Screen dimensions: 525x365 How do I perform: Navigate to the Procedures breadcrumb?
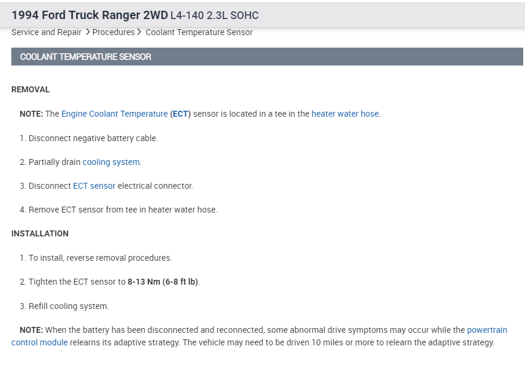point(113,32)
